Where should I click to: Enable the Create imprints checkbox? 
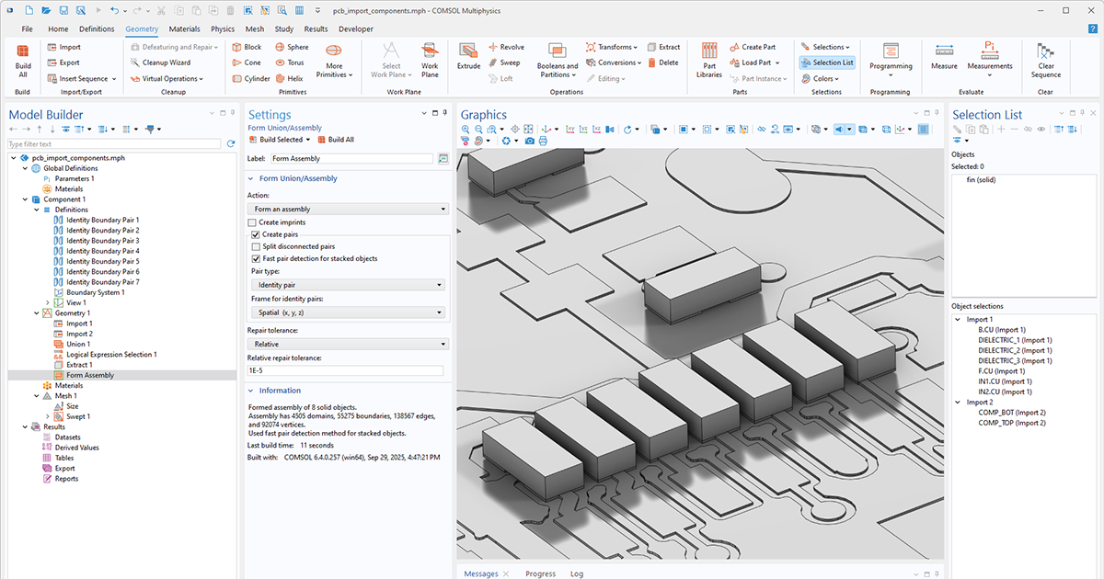pos(252,222)
